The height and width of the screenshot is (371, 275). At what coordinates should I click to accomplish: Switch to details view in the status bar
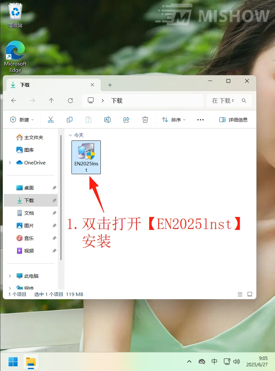click(240, 294)
